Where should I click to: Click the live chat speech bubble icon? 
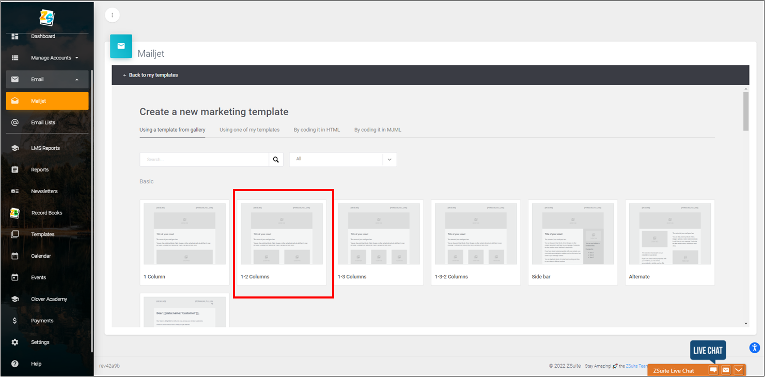coord(713,370)
